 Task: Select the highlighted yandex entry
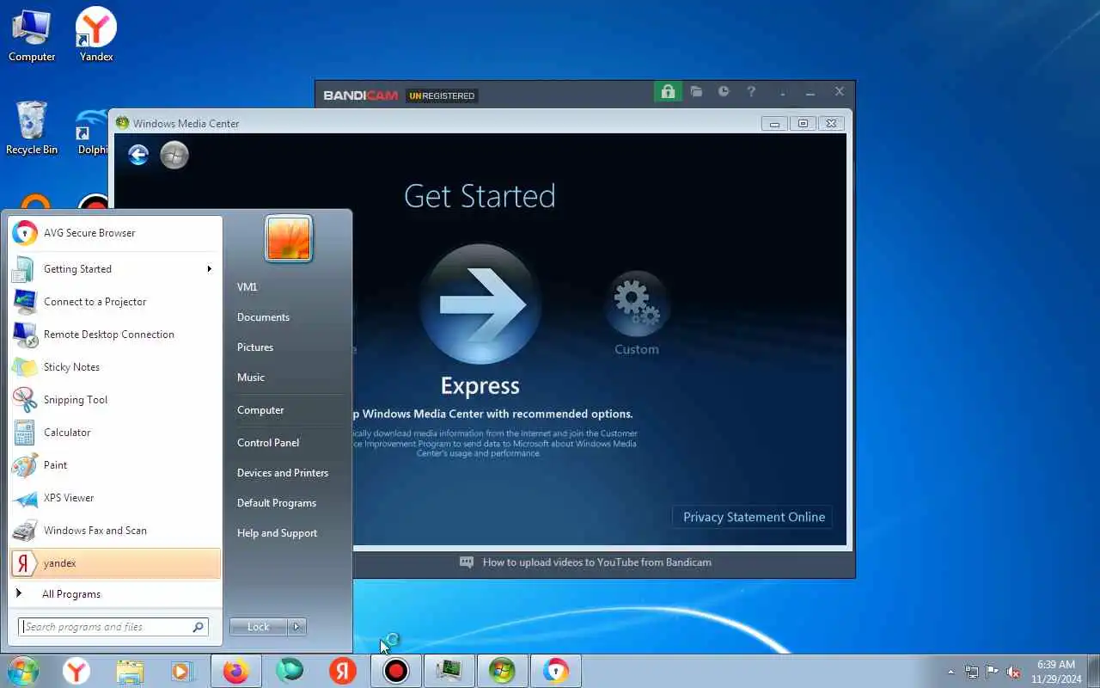point(115,563)
